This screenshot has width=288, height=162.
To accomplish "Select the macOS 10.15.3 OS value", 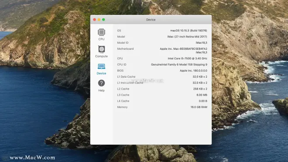I will 189,31.
